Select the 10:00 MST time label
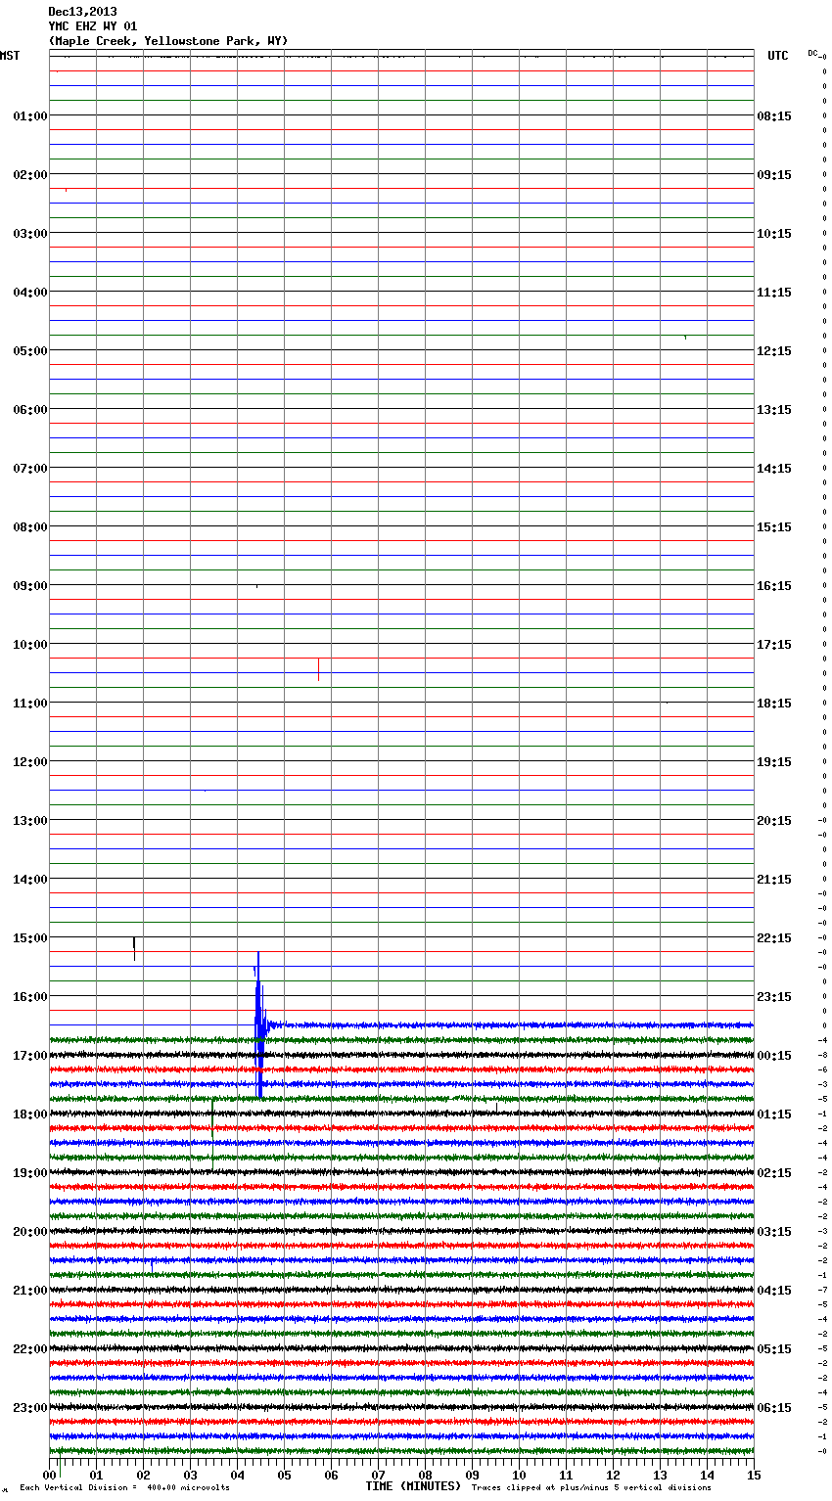 pyautogui.click(x=30, y=645)
